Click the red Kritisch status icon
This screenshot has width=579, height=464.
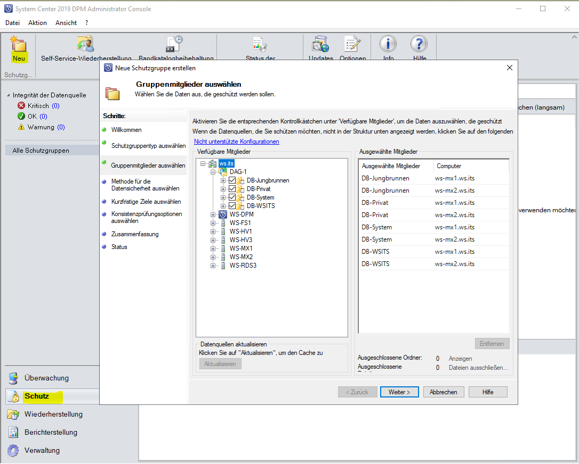tap(21, 106)
